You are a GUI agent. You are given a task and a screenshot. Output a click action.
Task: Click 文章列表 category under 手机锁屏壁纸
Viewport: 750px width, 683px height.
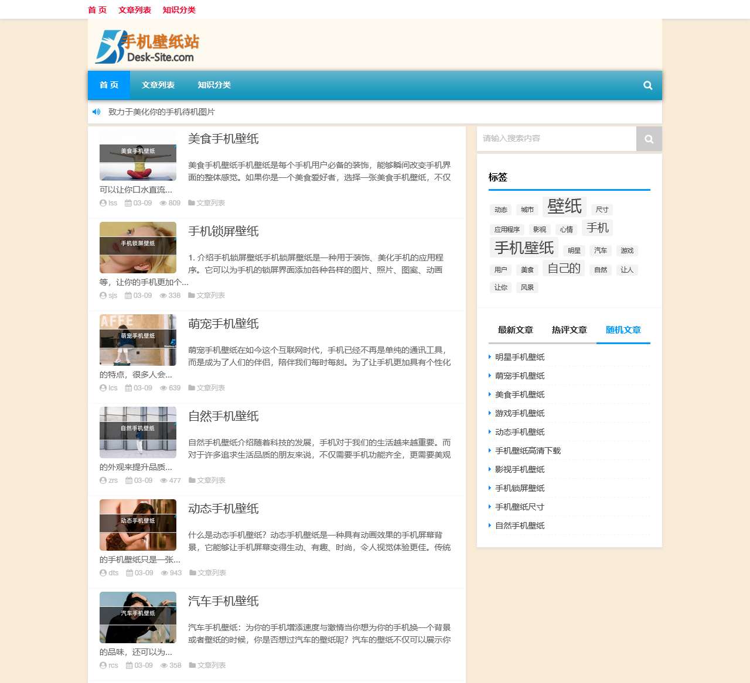211,296
